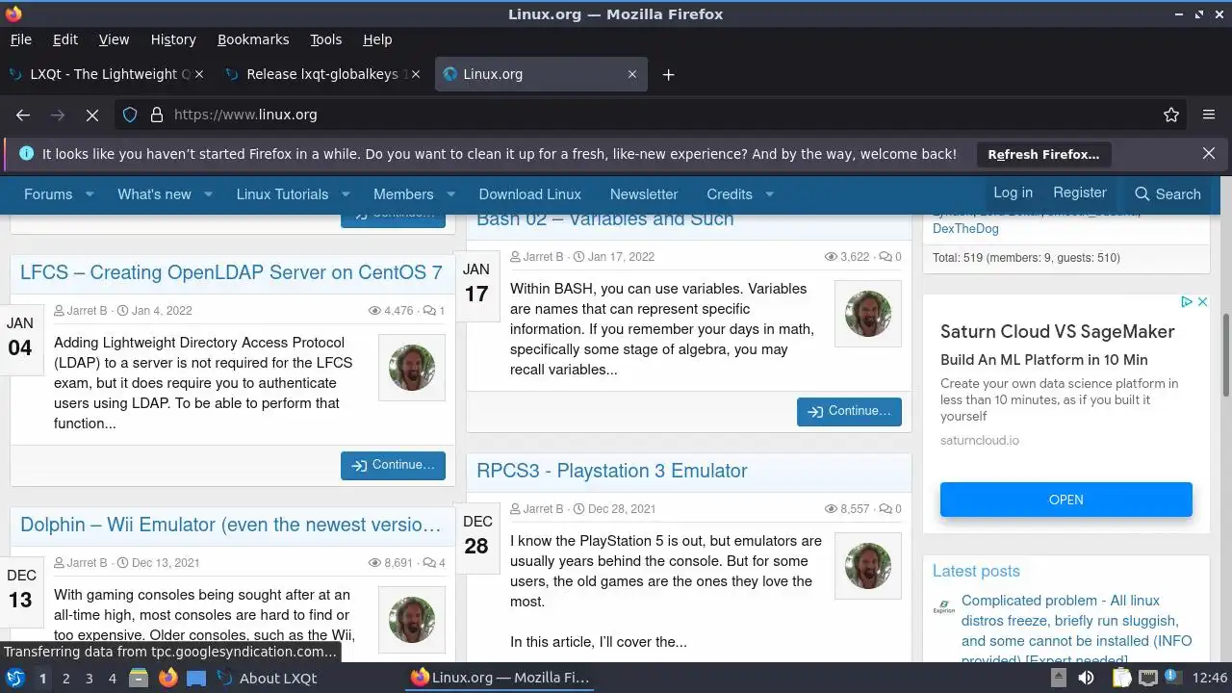This screenshot has width=1232, height=693.
Task: Open the site Search
Action: pyautogui.click(x=1168, y=193)
